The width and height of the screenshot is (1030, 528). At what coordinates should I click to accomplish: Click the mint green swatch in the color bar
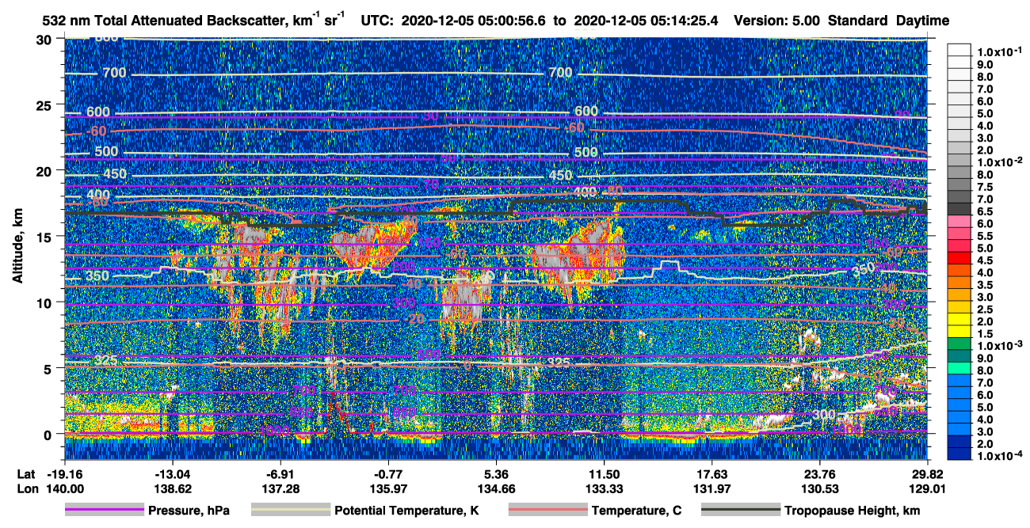[x=959, y=367]
